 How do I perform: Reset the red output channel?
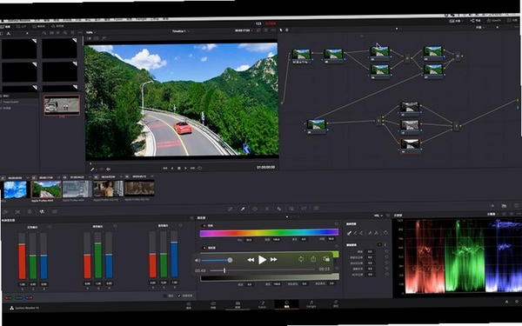click(50, 227)
